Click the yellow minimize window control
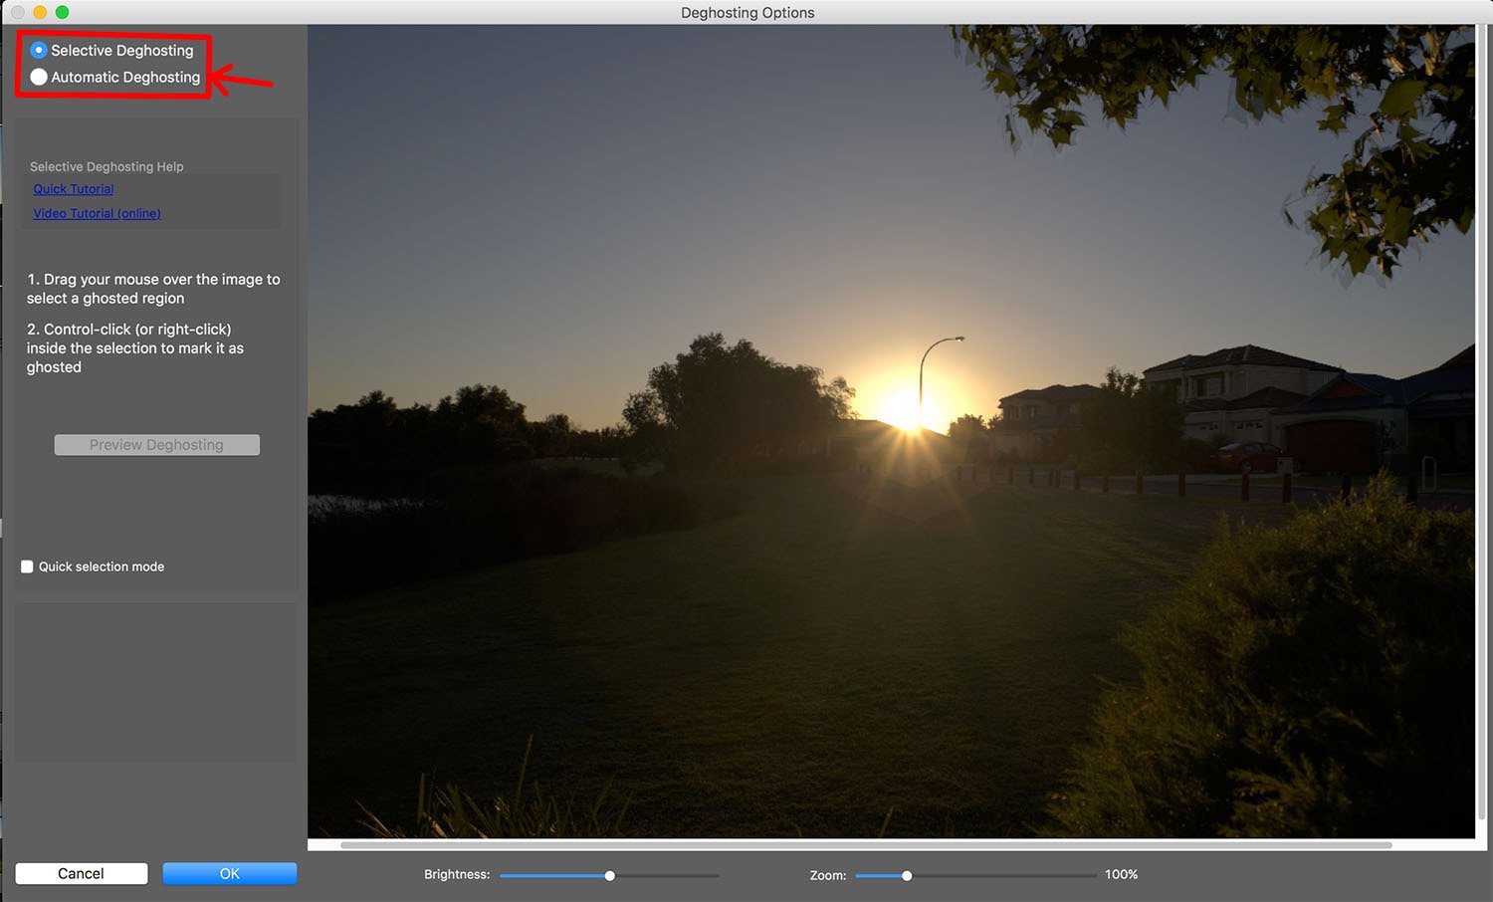 (39, 12)
